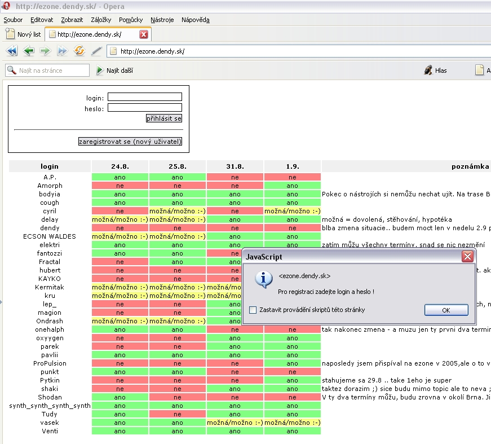Open the Nástroje menu
491x444 pixels.
(x=162, y=20)
